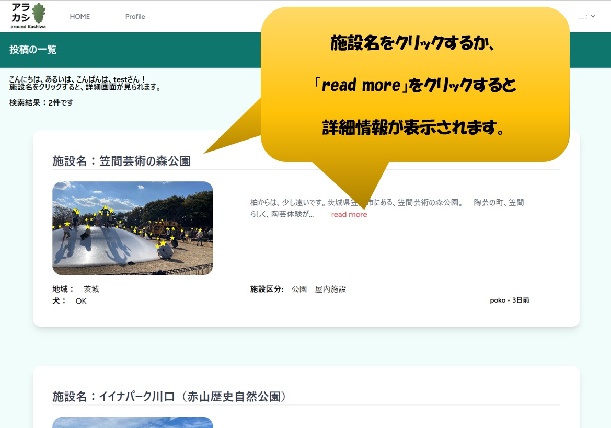The height and width of the screenshot is (428, 611).
Task: Click the facility category 屋内施設
Action: click(330, 290)
